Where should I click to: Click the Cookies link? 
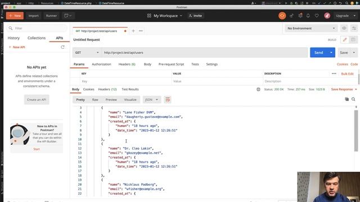point(343,65)
